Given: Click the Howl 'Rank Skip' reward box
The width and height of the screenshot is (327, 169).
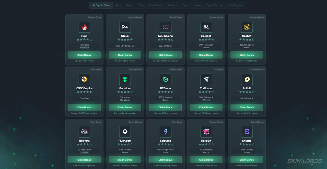Looking at the screenshot, I should coord(84,46).
